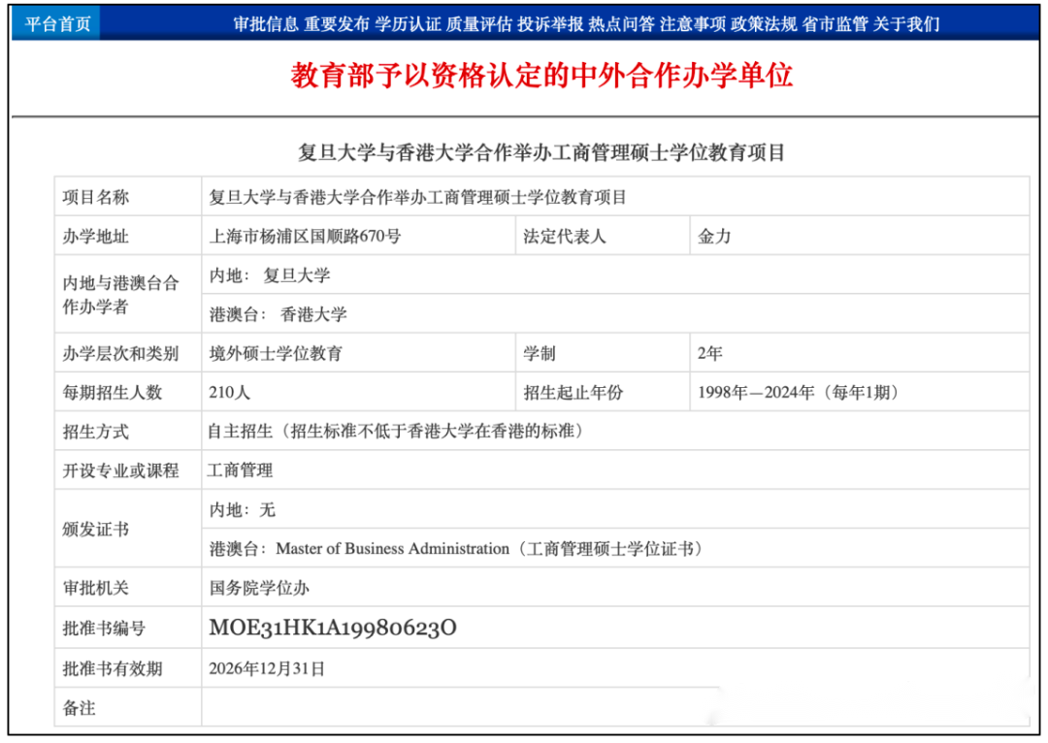Image resolution: width=1048 pixels, height=743 pixels.
Task: Click the value 1998年—2024年（每年1期）
Action: click(798, 392)
